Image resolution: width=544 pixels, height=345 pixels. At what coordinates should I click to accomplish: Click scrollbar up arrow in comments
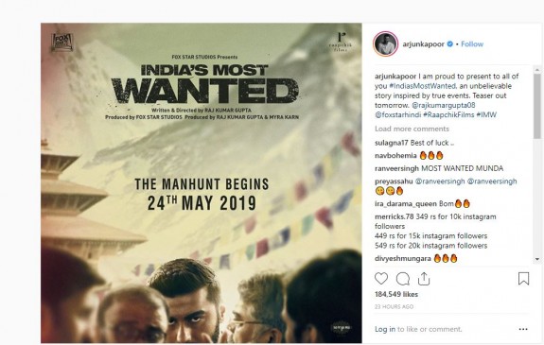(537, 69)
